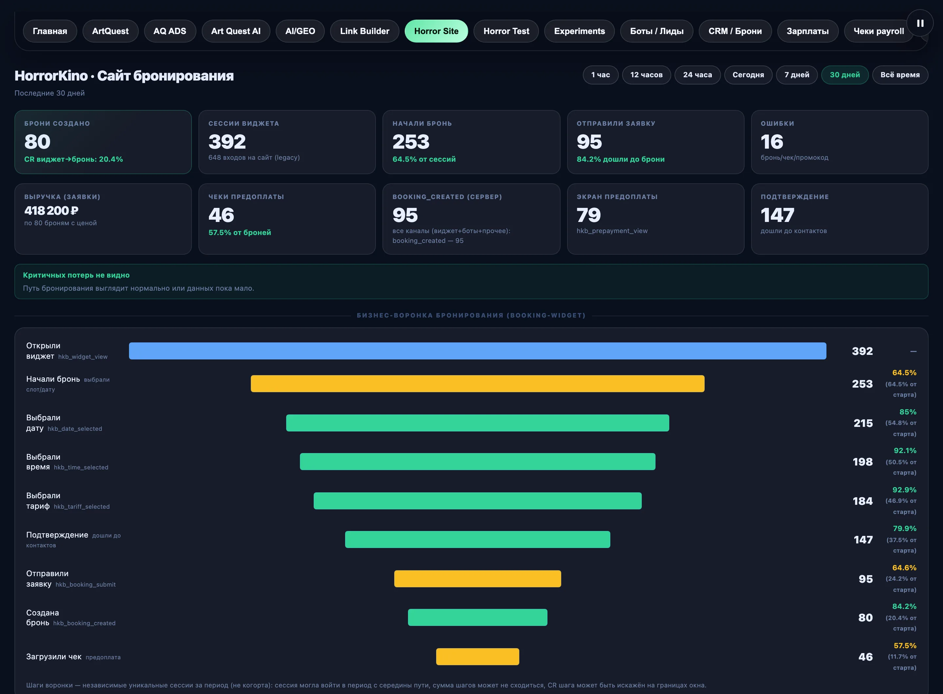Switch to the Зарплаты tab
This screenshot has height=694, width=943.
[x=808, y=31]
